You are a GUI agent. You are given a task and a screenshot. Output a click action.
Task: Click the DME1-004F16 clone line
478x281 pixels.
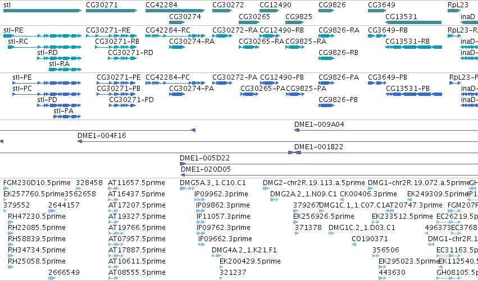[x=277, y=141]
